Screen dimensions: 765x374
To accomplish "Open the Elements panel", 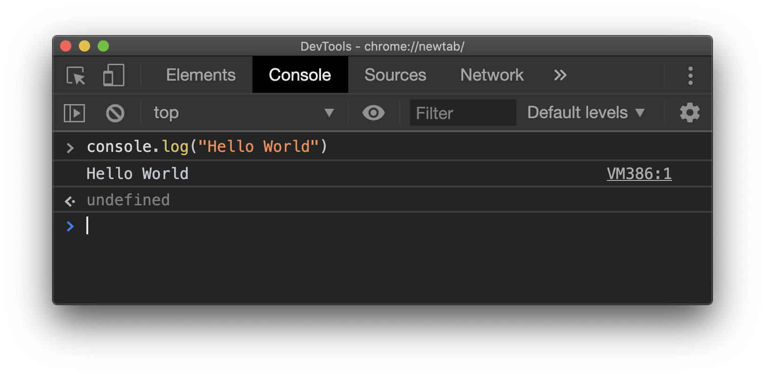I will point(200,75).
